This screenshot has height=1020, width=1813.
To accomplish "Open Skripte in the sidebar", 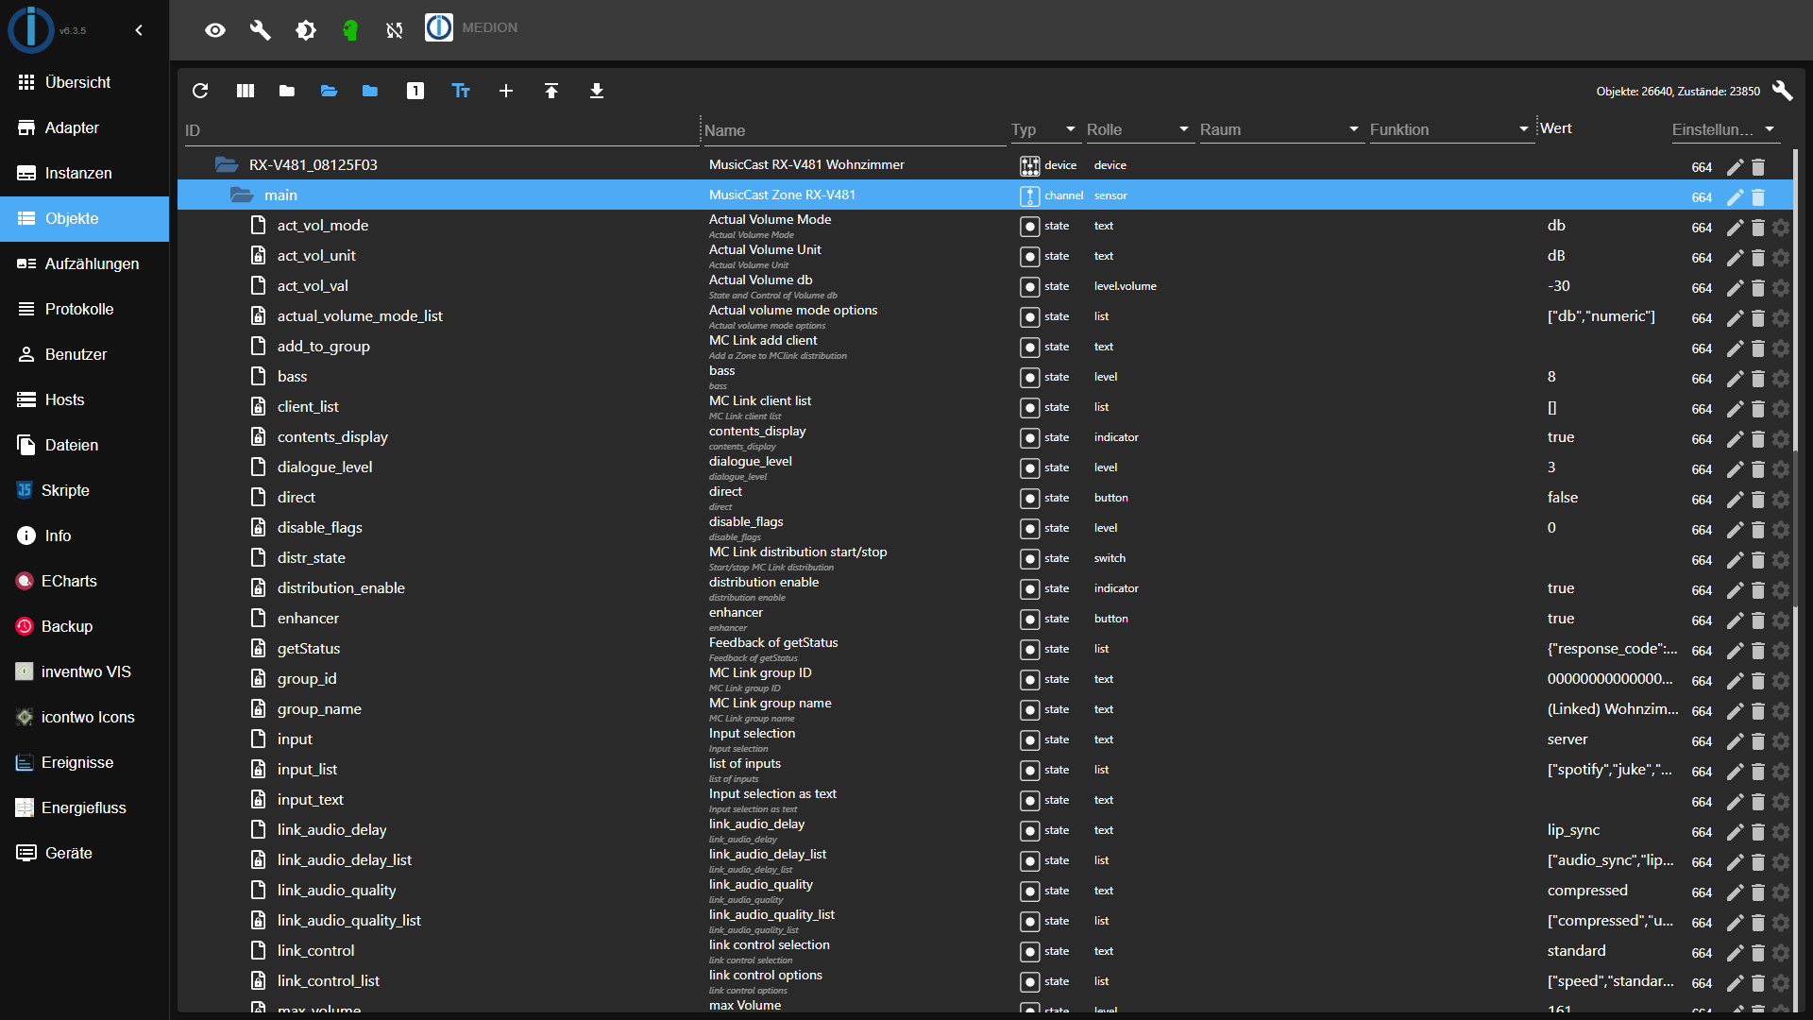I will [85, 490].
